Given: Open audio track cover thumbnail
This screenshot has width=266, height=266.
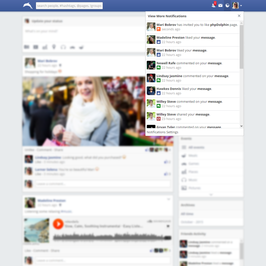Looking at the screenshot, I should pyautogui.click(x=37, y=230).
